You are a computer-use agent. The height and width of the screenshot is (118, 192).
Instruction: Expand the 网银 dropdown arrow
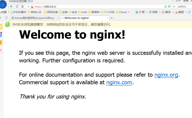coord(160,12)
